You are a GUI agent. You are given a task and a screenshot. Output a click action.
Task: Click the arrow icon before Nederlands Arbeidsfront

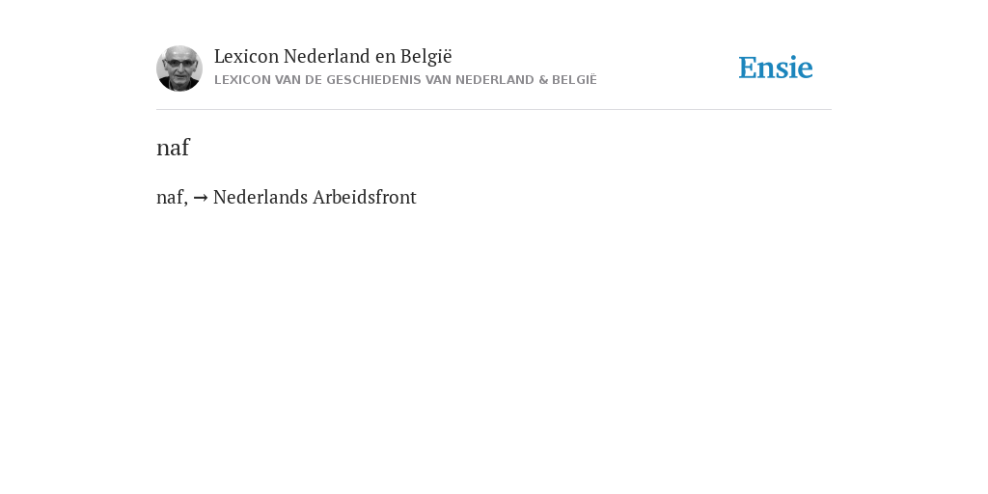201,198
